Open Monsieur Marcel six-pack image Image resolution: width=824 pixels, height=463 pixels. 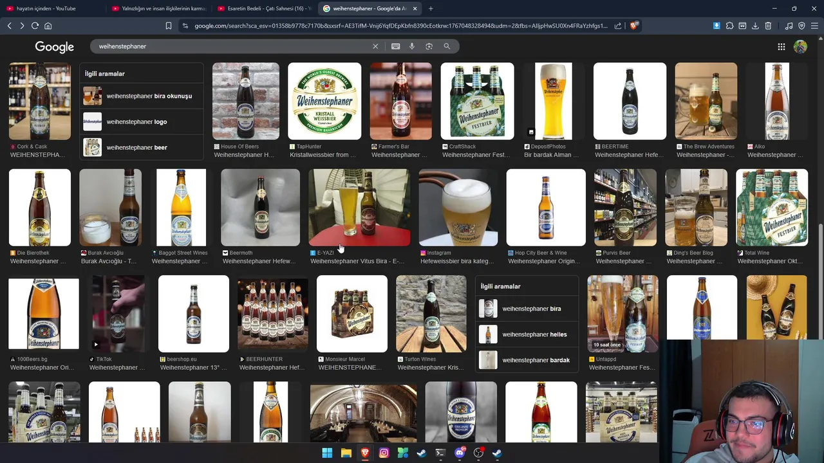(x=352, y=314)
